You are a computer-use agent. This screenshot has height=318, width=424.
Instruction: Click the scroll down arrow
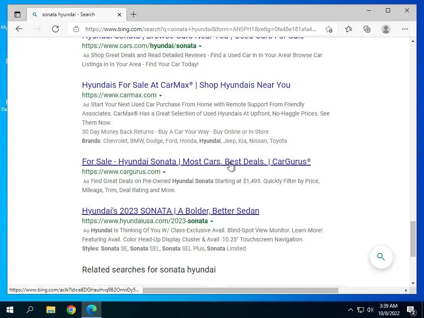[413, 283]
